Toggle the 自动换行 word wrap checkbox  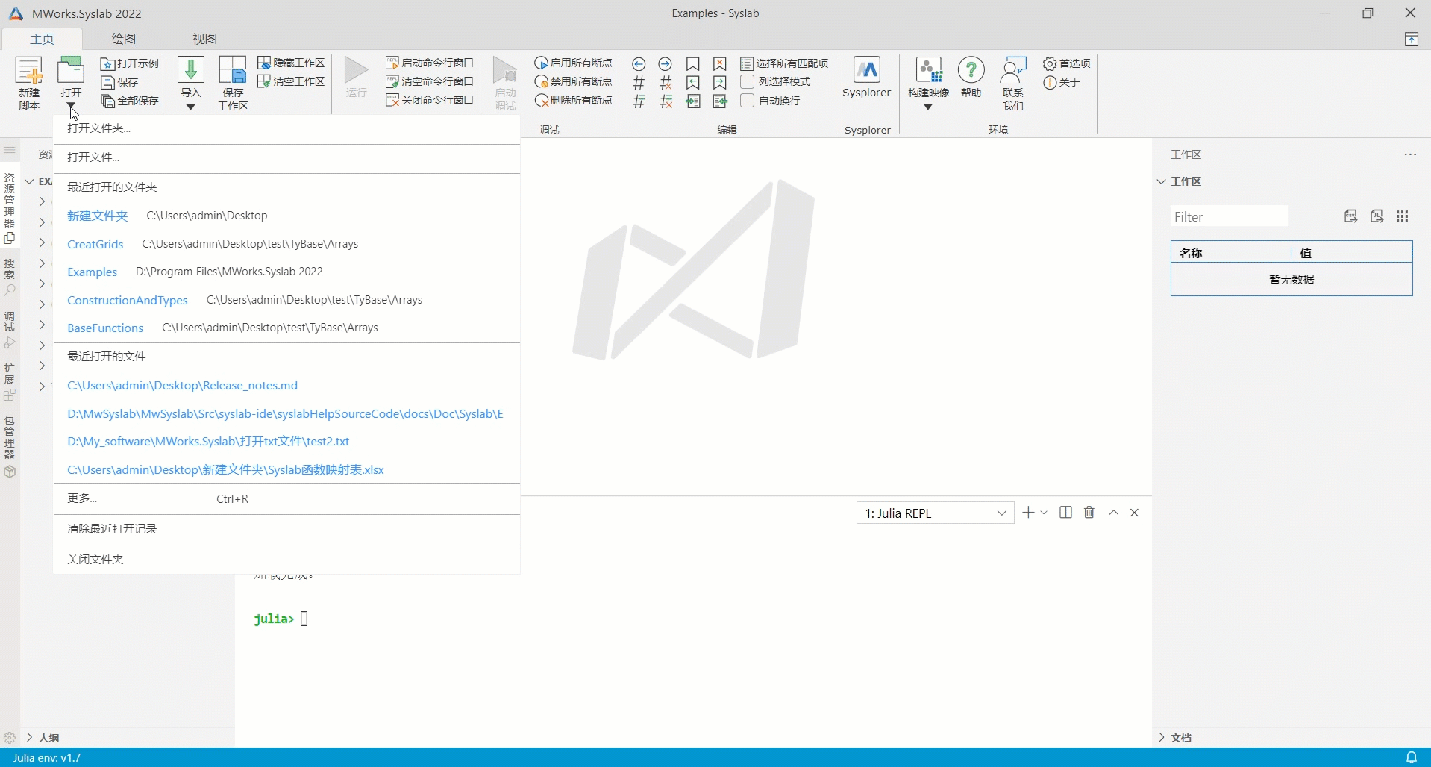pos(748,101)
